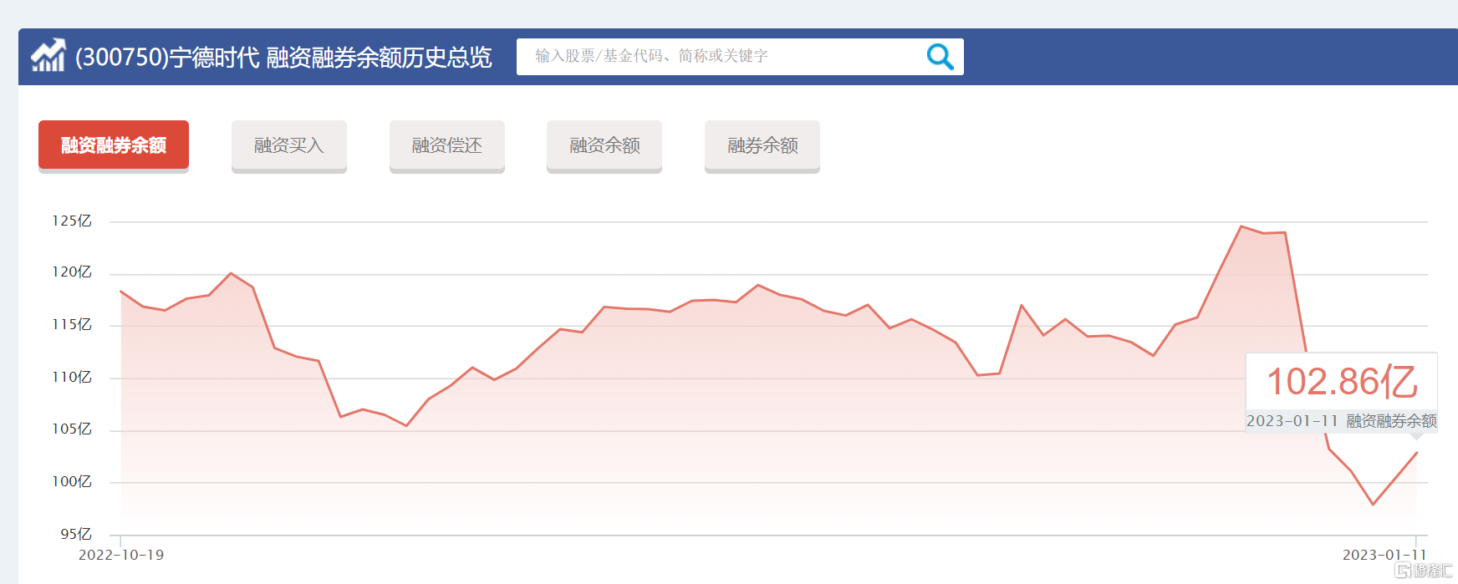Select the 融资融券余额 tab
The image size is (1458, 584).
(114, 145)
